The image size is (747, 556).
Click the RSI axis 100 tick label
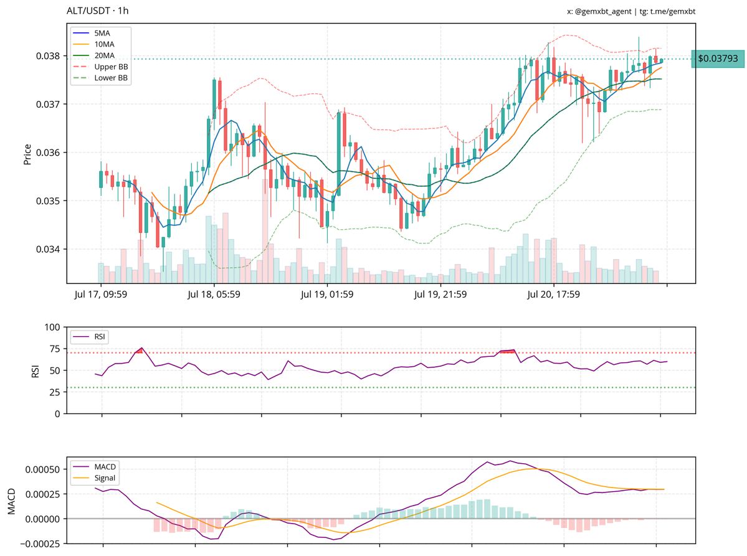tap(52, 327)
